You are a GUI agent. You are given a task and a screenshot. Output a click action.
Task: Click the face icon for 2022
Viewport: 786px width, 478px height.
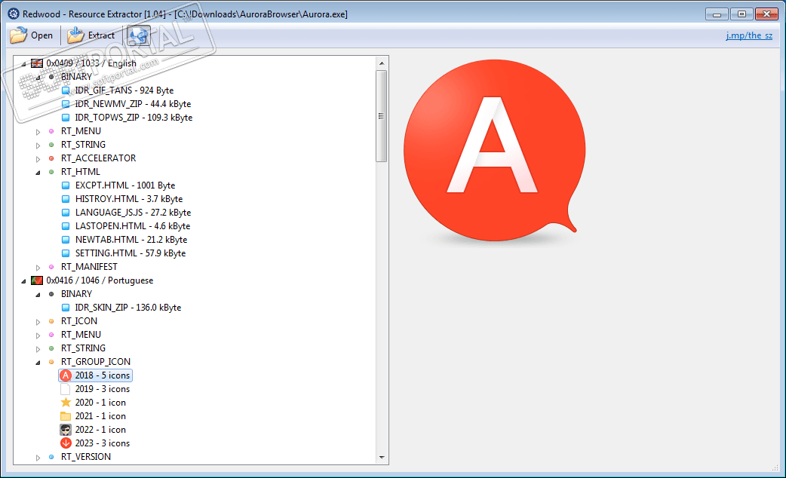pyautogui.click(x=66, y=430)
